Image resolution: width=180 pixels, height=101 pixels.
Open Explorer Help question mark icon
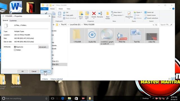[x=173, y=9]
